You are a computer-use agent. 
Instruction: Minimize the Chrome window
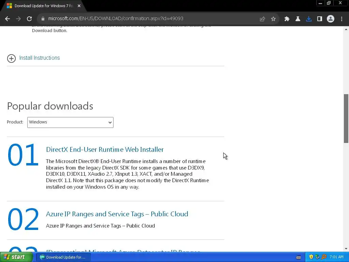click(x=320, y=3)
